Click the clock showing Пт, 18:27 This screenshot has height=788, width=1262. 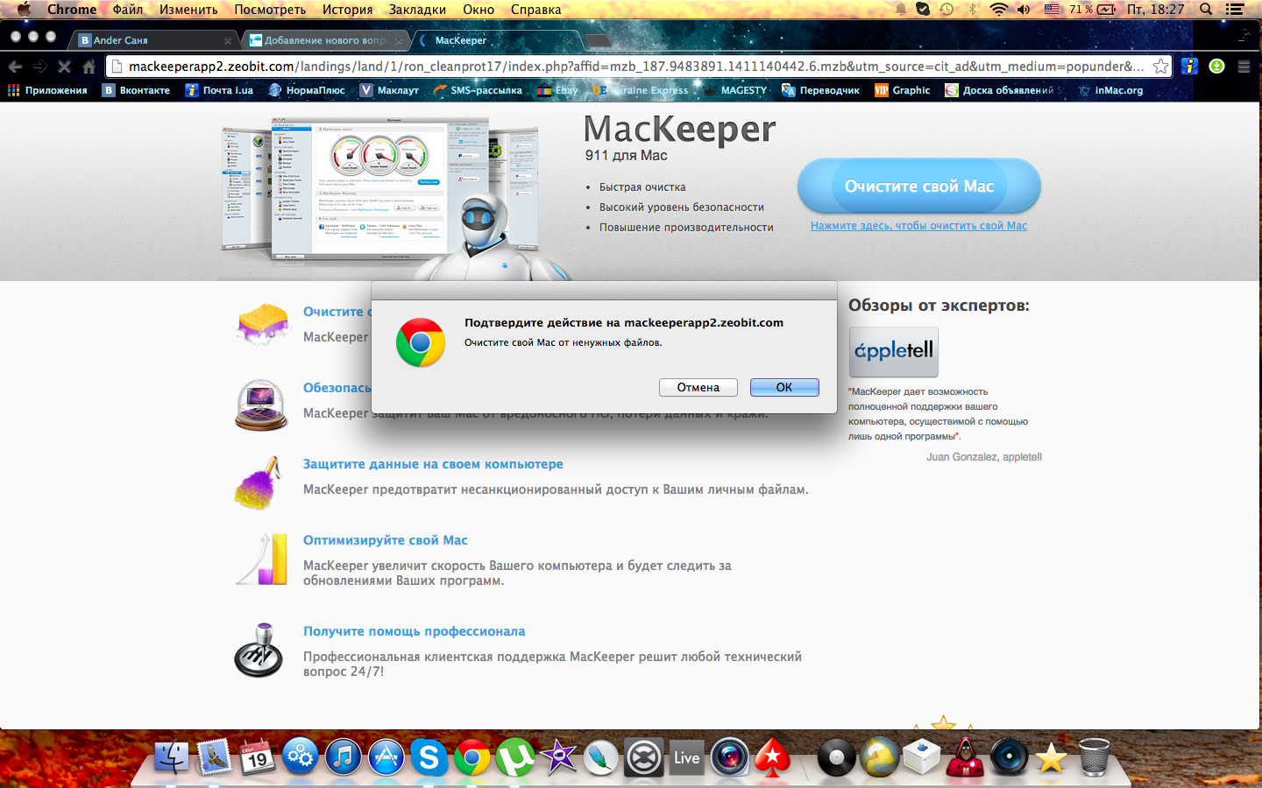1155,10
